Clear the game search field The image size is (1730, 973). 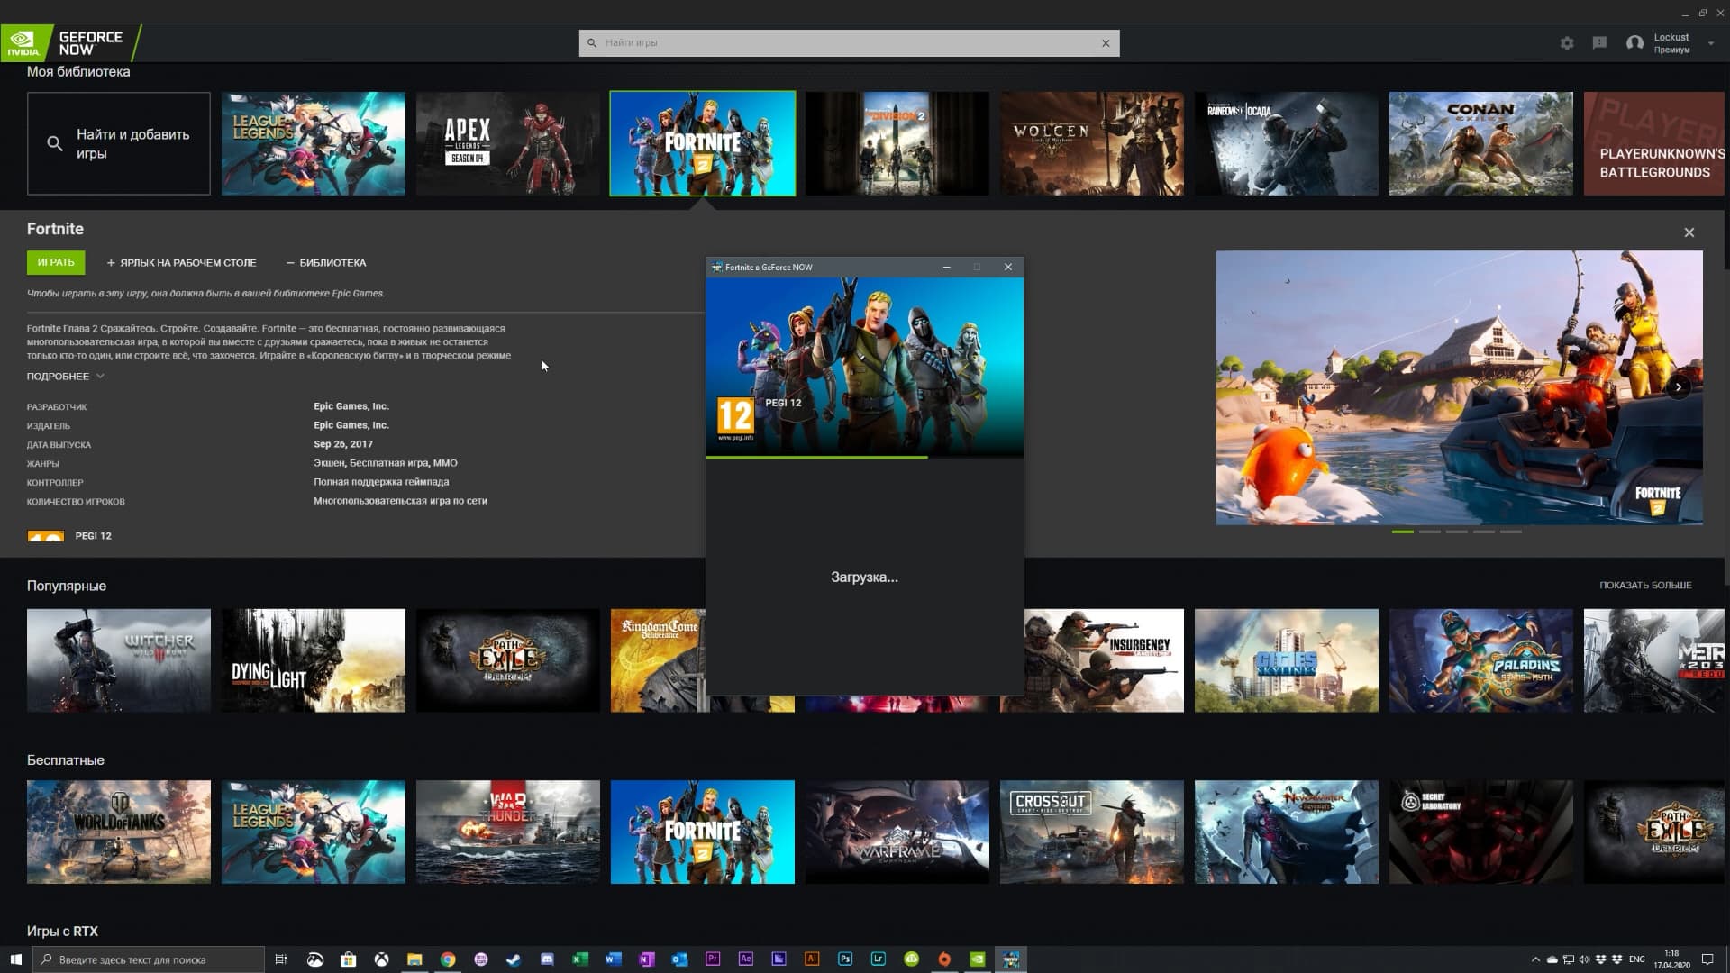[x=1106, y=43]
